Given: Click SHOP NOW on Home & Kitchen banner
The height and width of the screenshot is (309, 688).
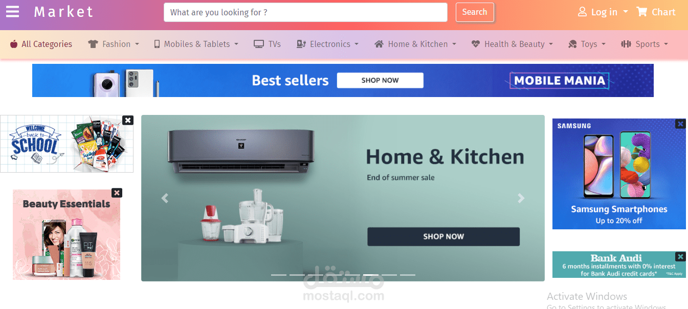Looking at the screenshot, I should coord(443,236).
